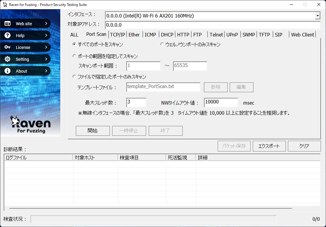Click the 一時停止 pause button
Viewport: 326px width, 227px height.
pos(129,131)
